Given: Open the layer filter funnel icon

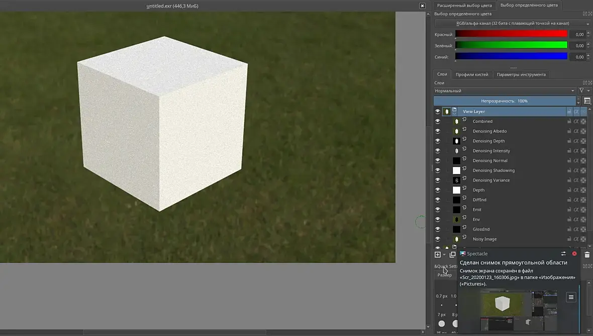Looking at the screenshot, I should click(581, 91).
